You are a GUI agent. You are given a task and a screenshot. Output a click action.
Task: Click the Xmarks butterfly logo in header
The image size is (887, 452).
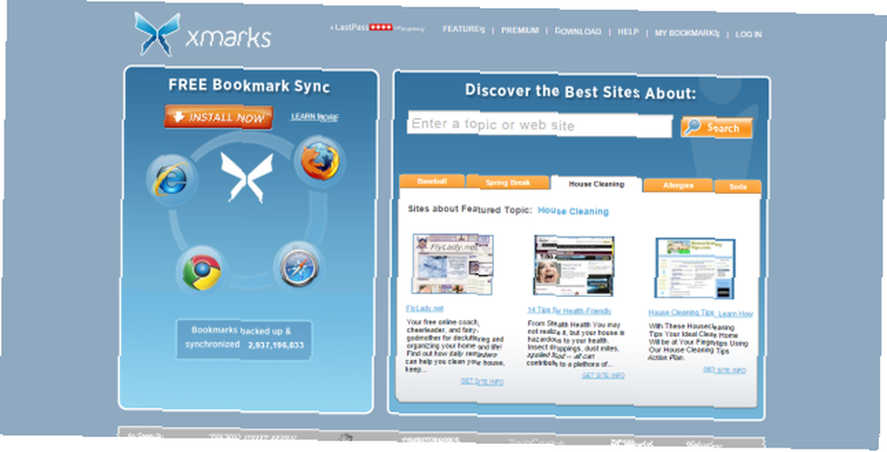(157, 34)
